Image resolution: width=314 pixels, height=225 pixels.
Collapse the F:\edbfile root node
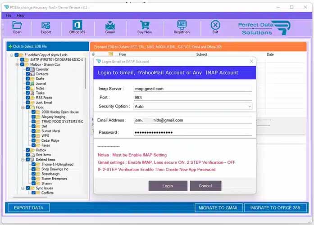(x=12, y=55)
